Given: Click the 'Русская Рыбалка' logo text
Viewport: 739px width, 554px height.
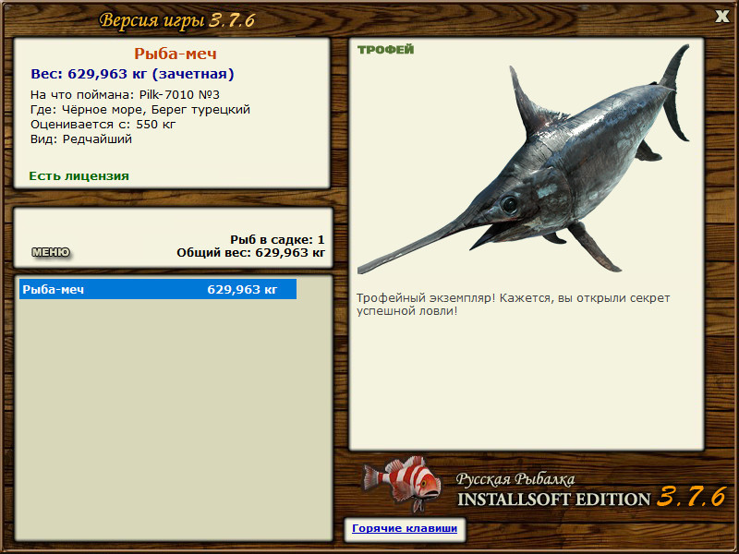Looking at the screenshot, I should [515, 479].
